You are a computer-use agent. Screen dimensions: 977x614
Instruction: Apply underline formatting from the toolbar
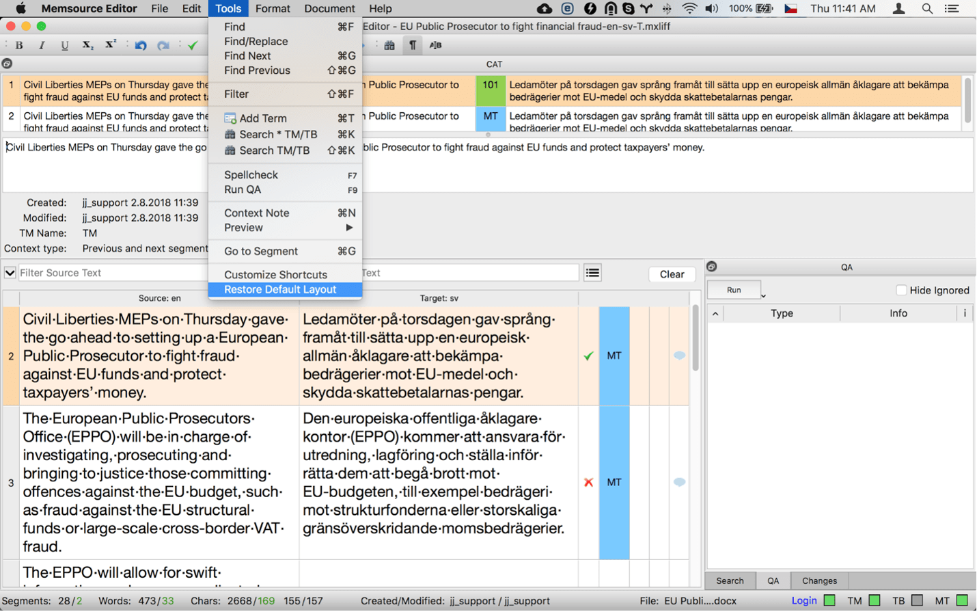[65, 46]
